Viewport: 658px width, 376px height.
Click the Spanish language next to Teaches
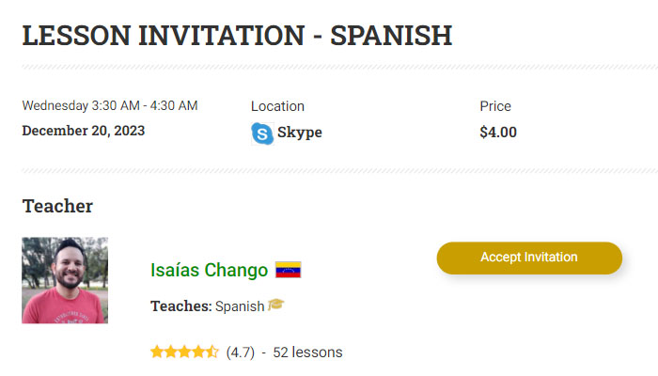coord(240,305)
